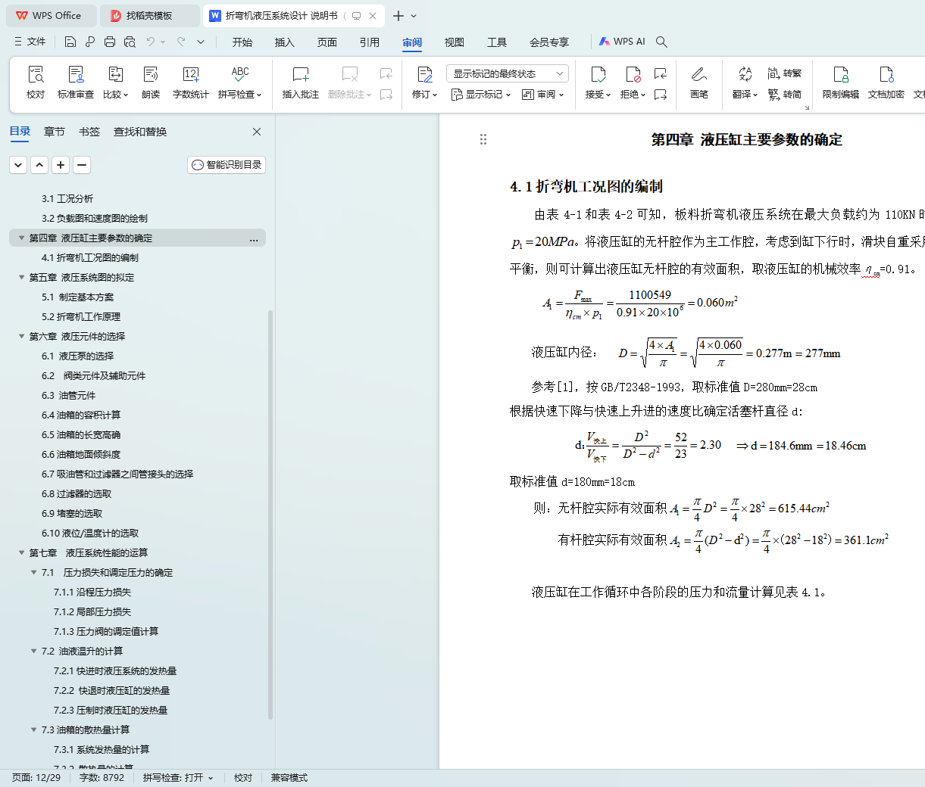The width and height of the screenshot is (925, 787).
Task: Collapse the 第七章 outline node
Action: click(x=21, y=552)
